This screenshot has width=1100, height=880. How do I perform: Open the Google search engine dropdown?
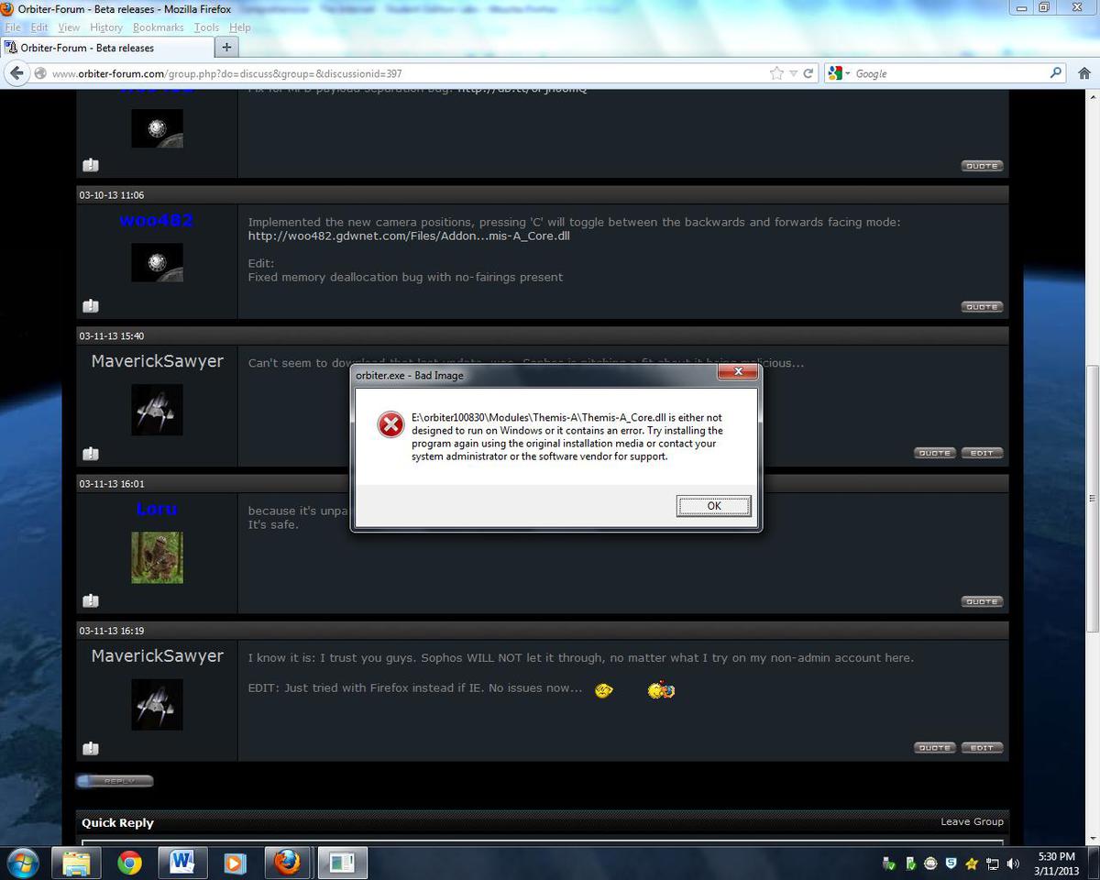click(x=839, y=73)
